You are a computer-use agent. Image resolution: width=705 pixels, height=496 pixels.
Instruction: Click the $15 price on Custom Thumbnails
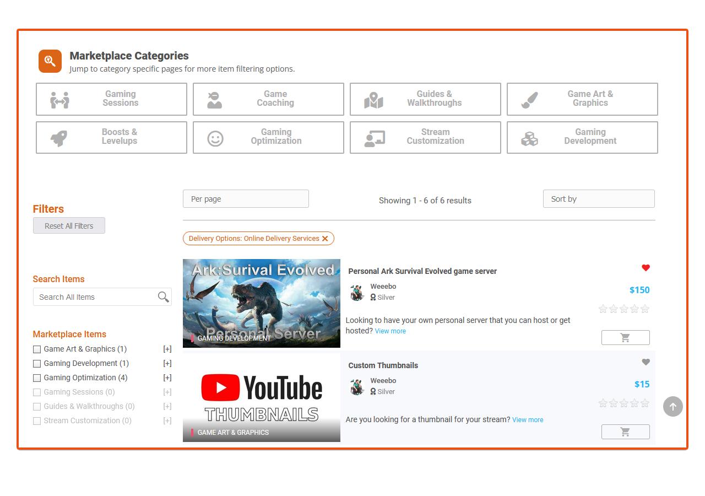(x=642, y=384)
